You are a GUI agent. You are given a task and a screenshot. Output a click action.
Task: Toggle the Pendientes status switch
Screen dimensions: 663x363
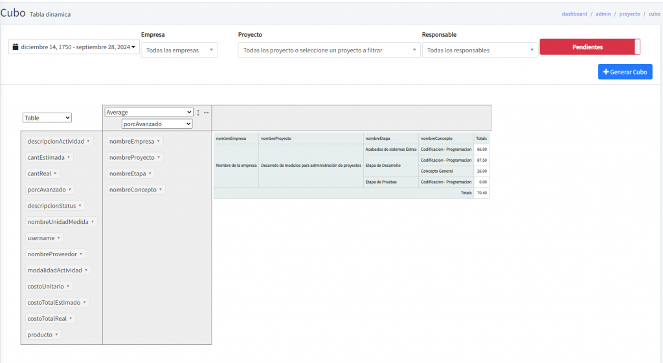coord(589,47)
